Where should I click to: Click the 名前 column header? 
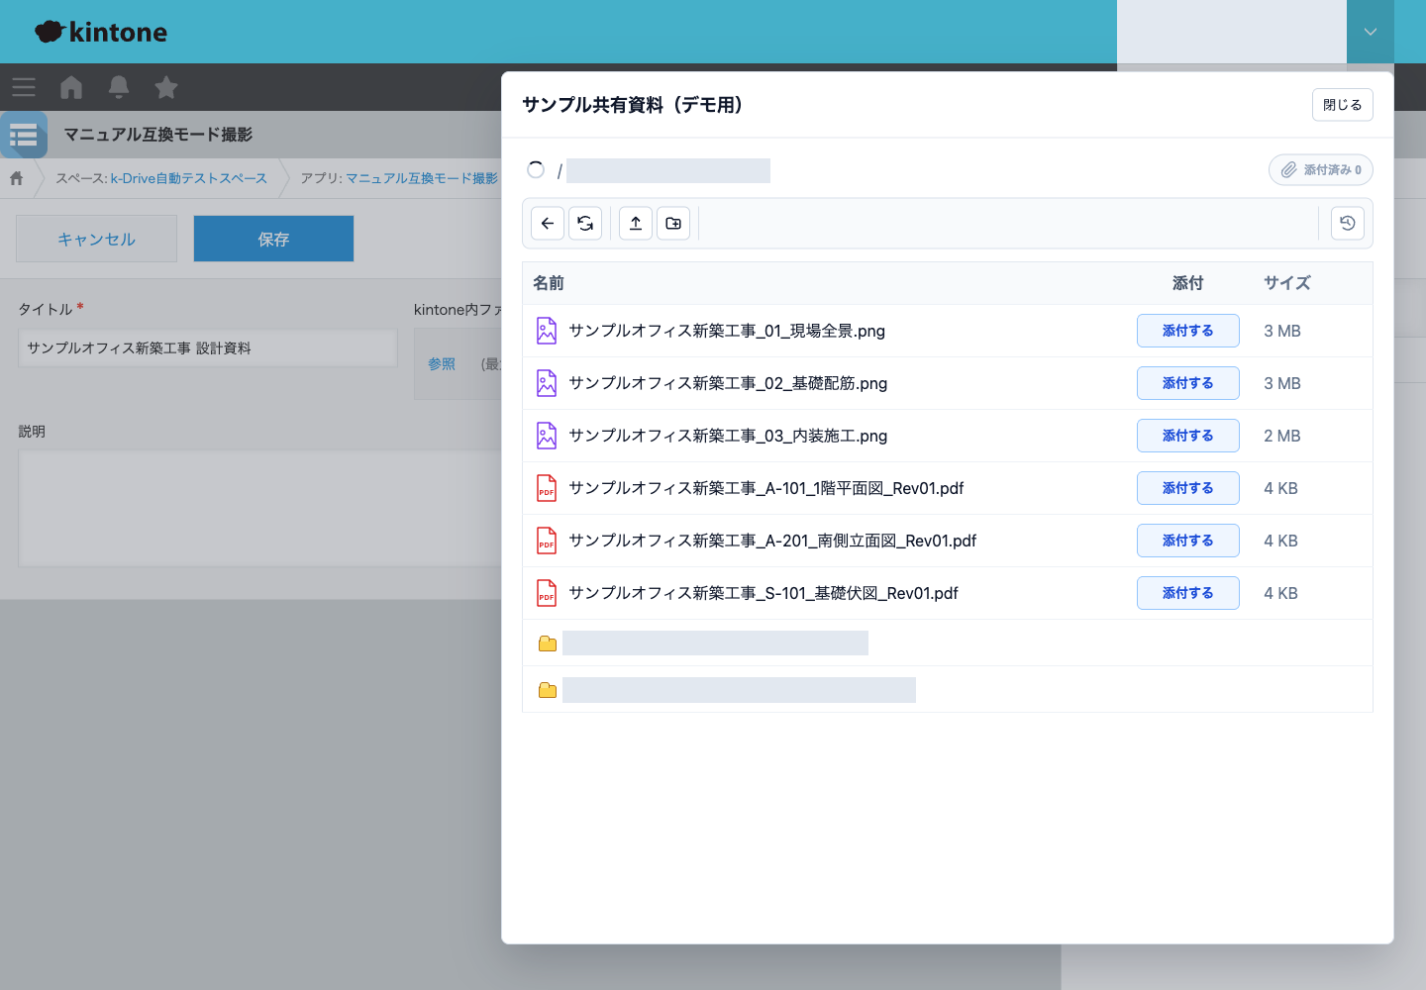coord(549,283)
